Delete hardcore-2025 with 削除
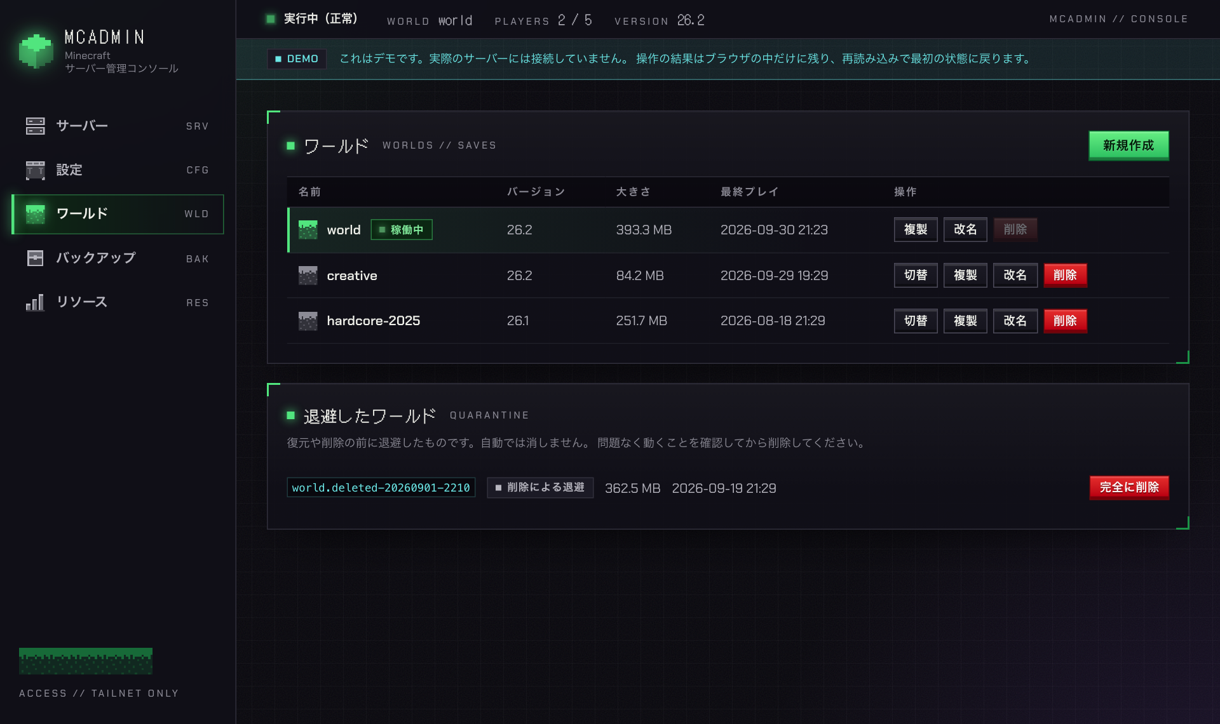Image resolution: width=1220 pixels, height=724 pixels. (1065, 321)
